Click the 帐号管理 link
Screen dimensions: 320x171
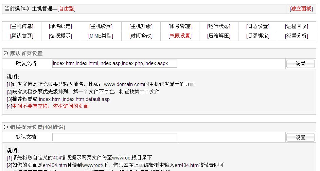pyautogui.click(x=180, y=26)
